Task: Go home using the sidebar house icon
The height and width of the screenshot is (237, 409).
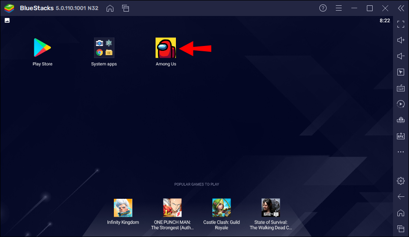Action: [401, 213]
